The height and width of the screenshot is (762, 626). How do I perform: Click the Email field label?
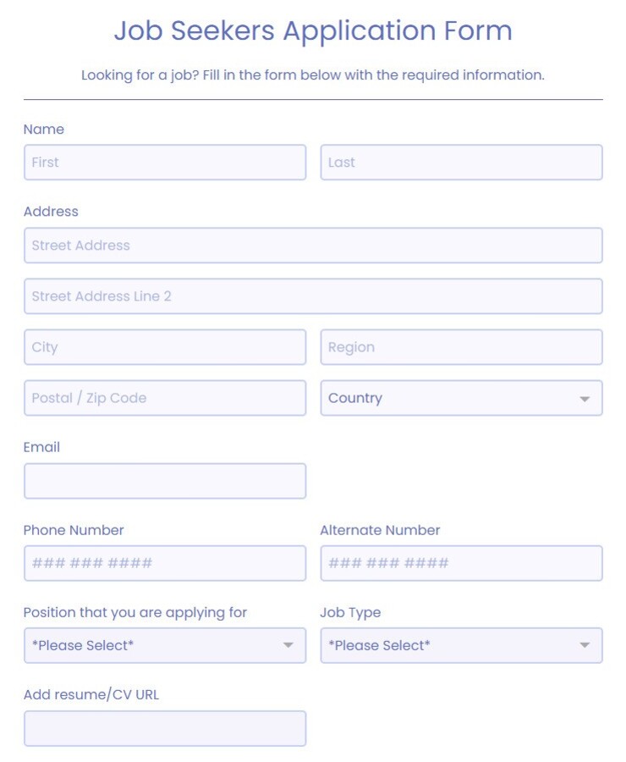click(41, 447)
